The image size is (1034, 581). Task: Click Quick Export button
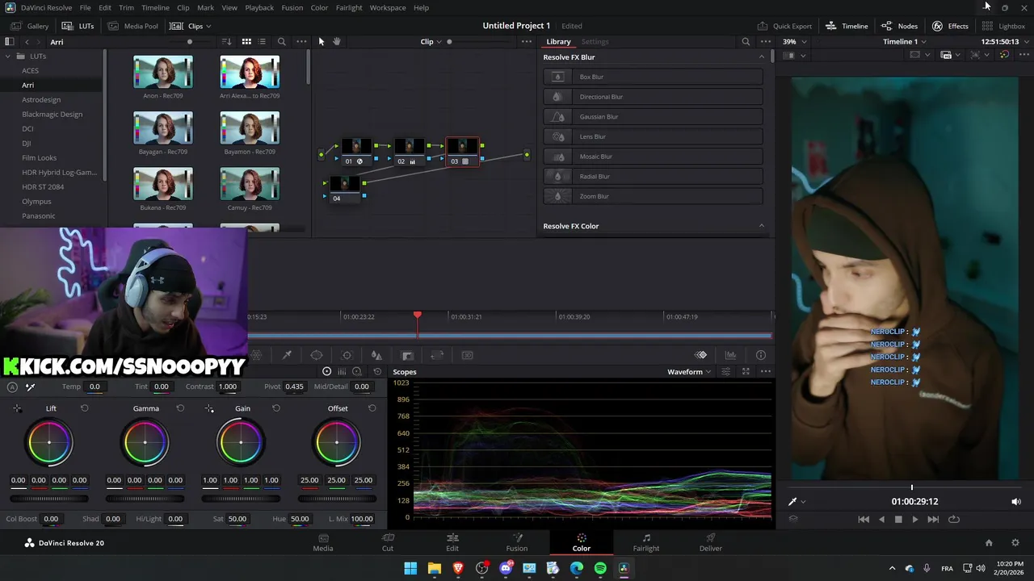tap(784, 26)
